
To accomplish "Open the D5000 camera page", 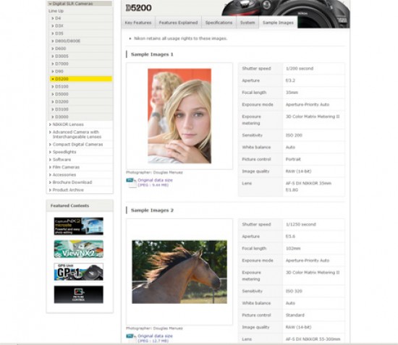I will point(62,94).
